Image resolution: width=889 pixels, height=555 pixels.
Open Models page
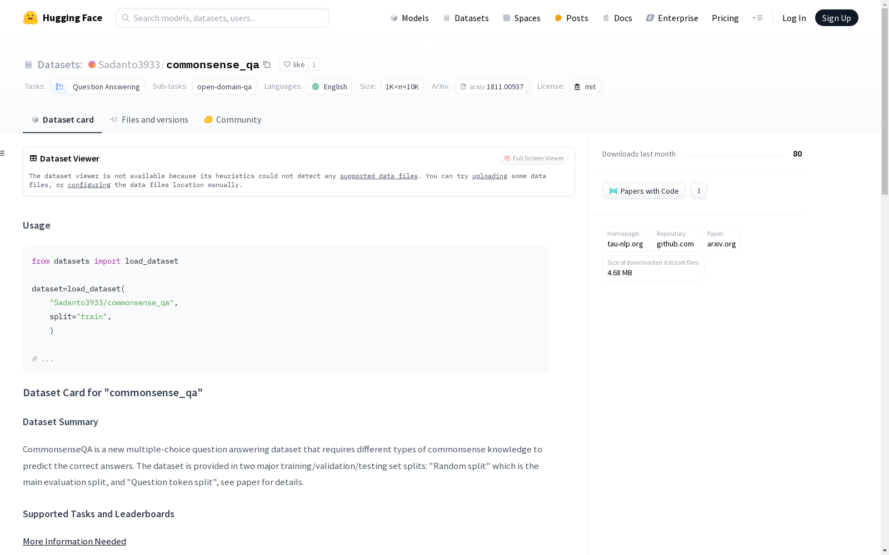coord(409,18)
